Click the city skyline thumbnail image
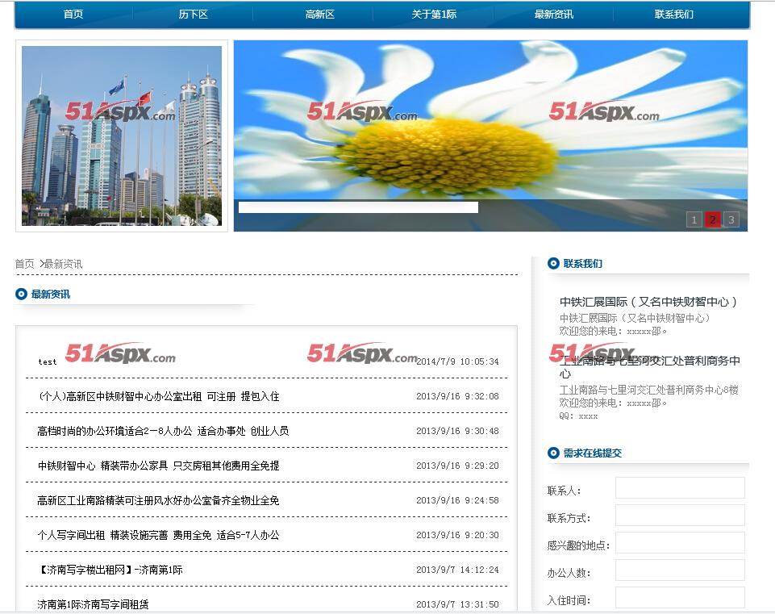The width and height of the screenshot is (775, 614). pos(122,136)
